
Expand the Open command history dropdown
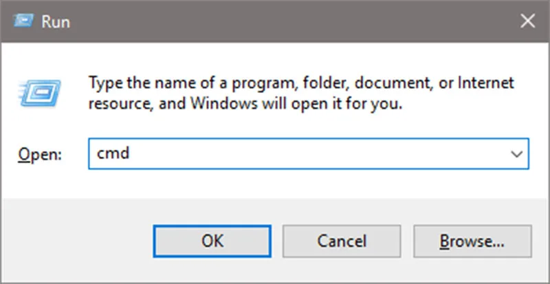(x=517, y=154)
